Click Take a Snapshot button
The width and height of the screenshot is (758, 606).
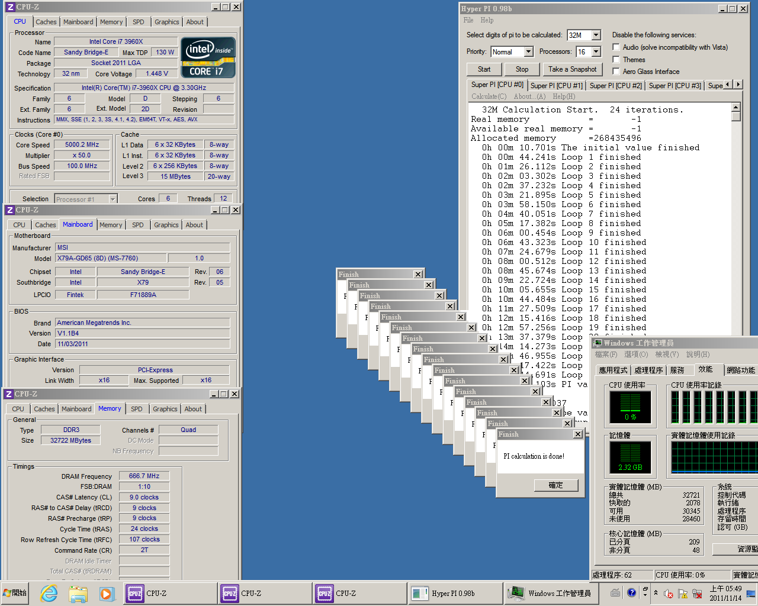(x=572, y=69)
